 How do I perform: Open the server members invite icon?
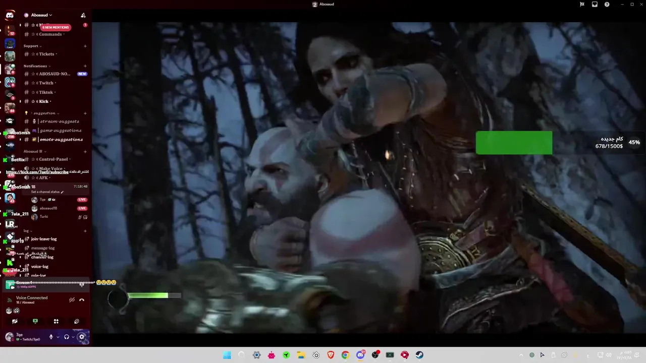83,15
